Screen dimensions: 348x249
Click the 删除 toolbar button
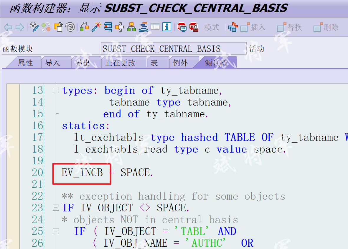(x=326, y=27)
